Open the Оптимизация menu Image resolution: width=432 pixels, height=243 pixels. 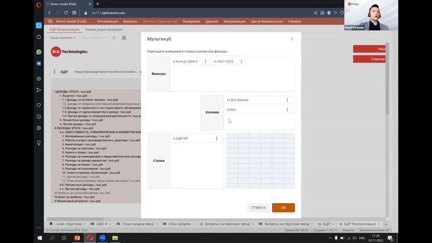(107, 21)
